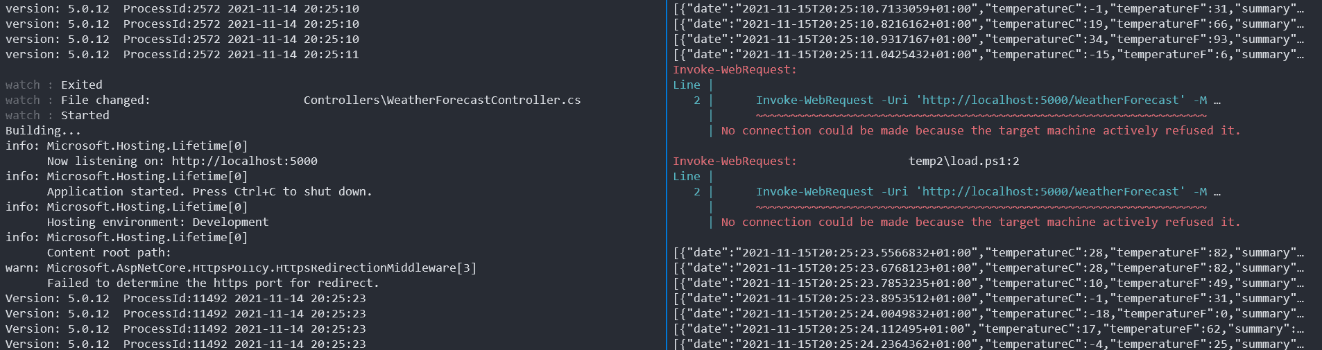Click the Controllers\WeatherForecastController.cs file path
Image resolution: width=1322 pixels, height=350 pixels.
442,100
